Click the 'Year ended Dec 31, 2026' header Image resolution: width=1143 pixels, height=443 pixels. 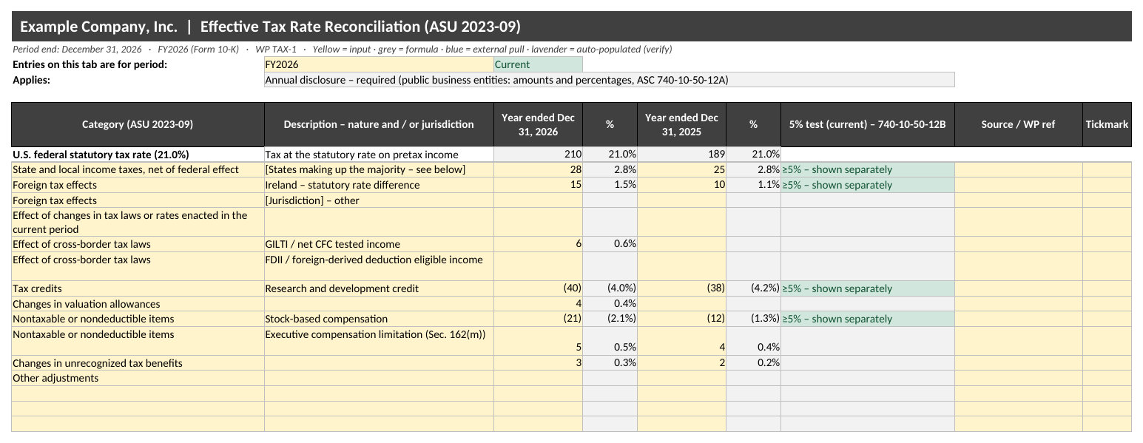538,124
